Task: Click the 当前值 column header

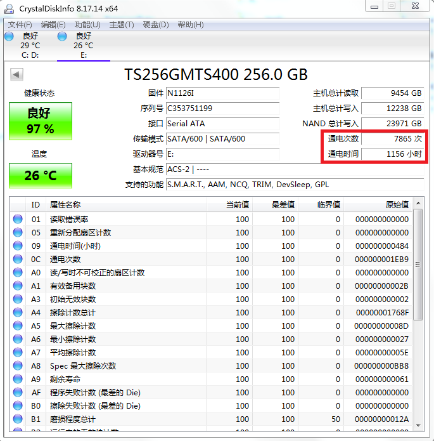Action: coord(229,205)
